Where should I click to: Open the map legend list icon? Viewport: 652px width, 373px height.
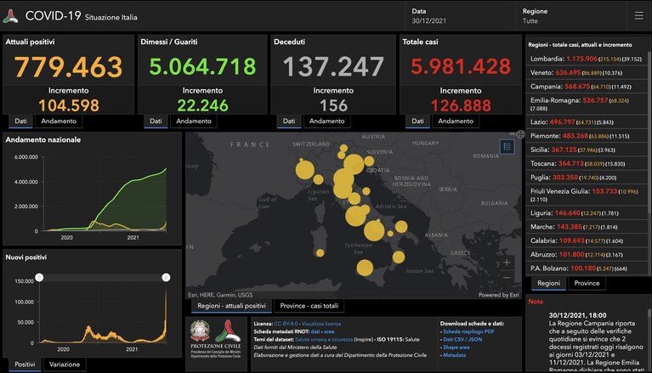tap(507, 147)
